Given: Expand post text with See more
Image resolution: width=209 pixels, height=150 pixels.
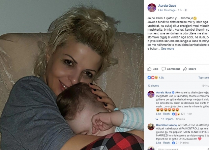Looking at the screenshot, I should [168, 49].
